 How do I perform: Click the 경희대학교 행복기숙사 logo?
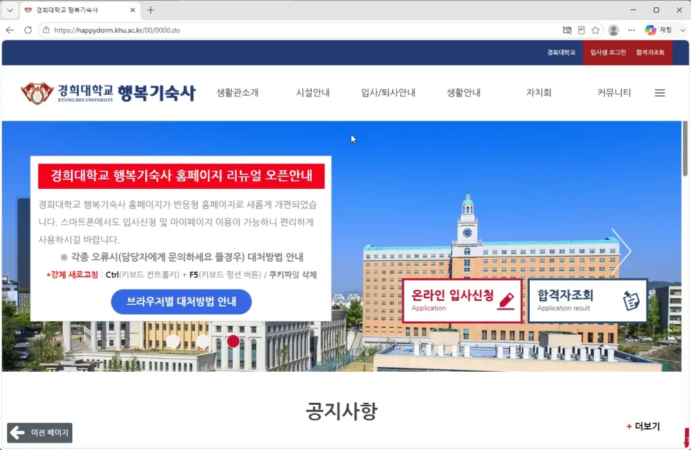click(108, 92)
